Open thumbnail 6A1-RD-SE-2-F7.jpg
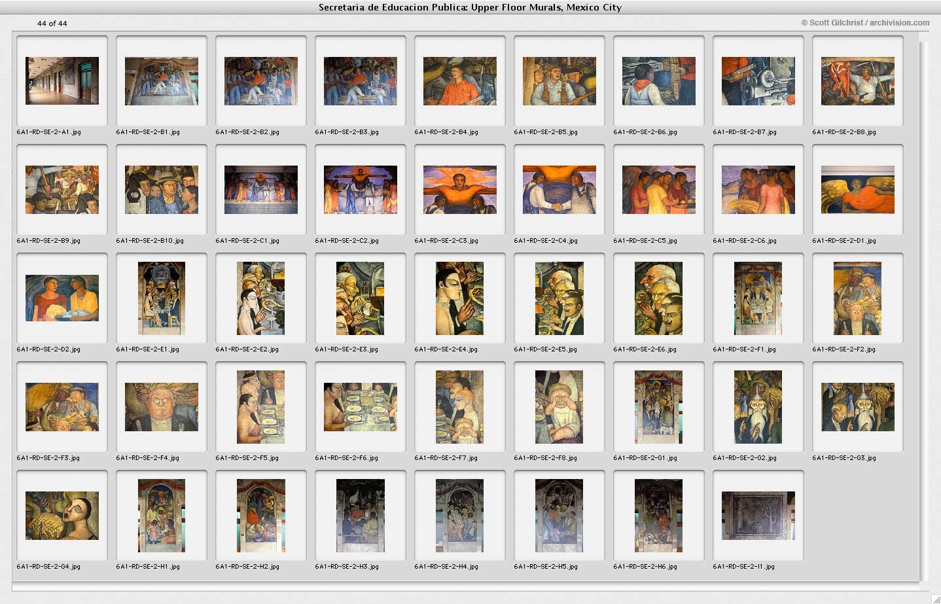This screenshot has width=941, height=604. point(460,407)
